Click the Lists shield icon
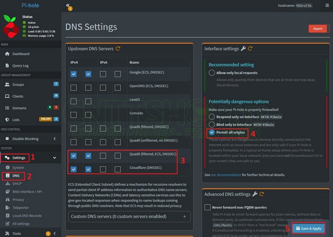333x237 pixels. (x=7, y=120)
